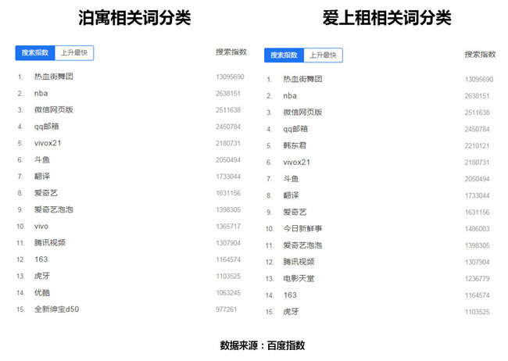Screen dimensions: 508x361
Task: Click 数据来源：百度指数 caption
Action: pyautogui.click(x=263, y=345)
